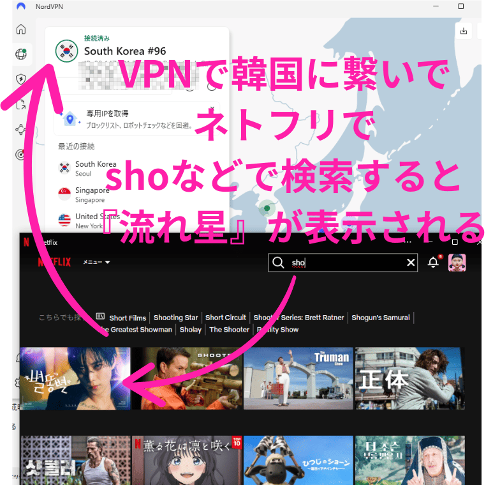Clear the Netflix search with the X icon
This screenshot has height=485, width=493.
coord(411,263)
